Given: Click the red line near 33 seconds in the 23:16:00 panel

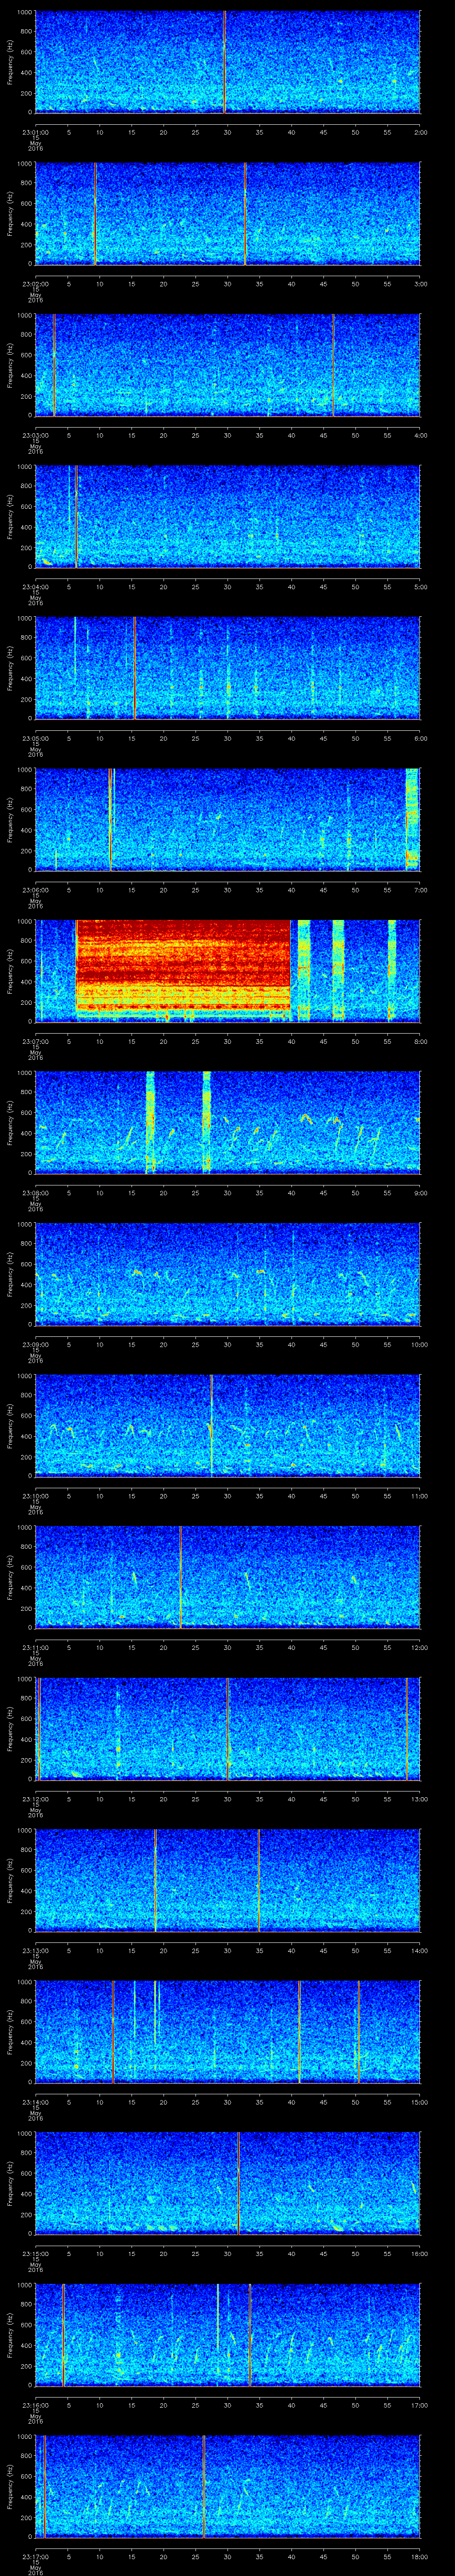Looking at the screenshot, I should (x=249, y=2334).
